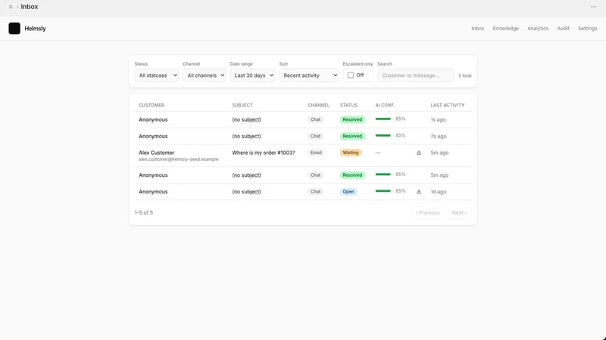The image size is (606, 340).
Task: Click escalation warning icon on Alex Customer row
Action: [x=419, y=153]
